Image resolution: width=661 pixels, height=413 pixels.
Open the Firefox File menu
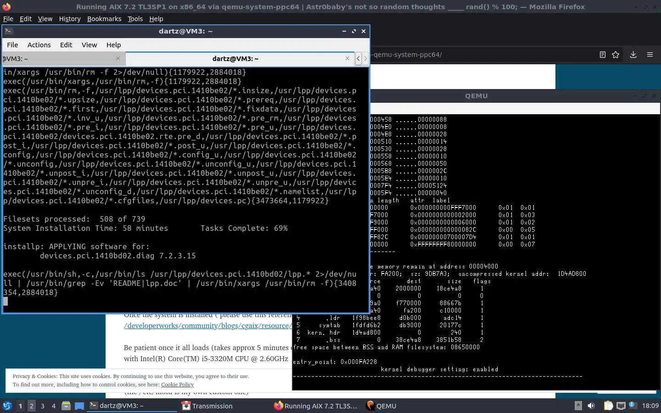(x=8, y=19)
